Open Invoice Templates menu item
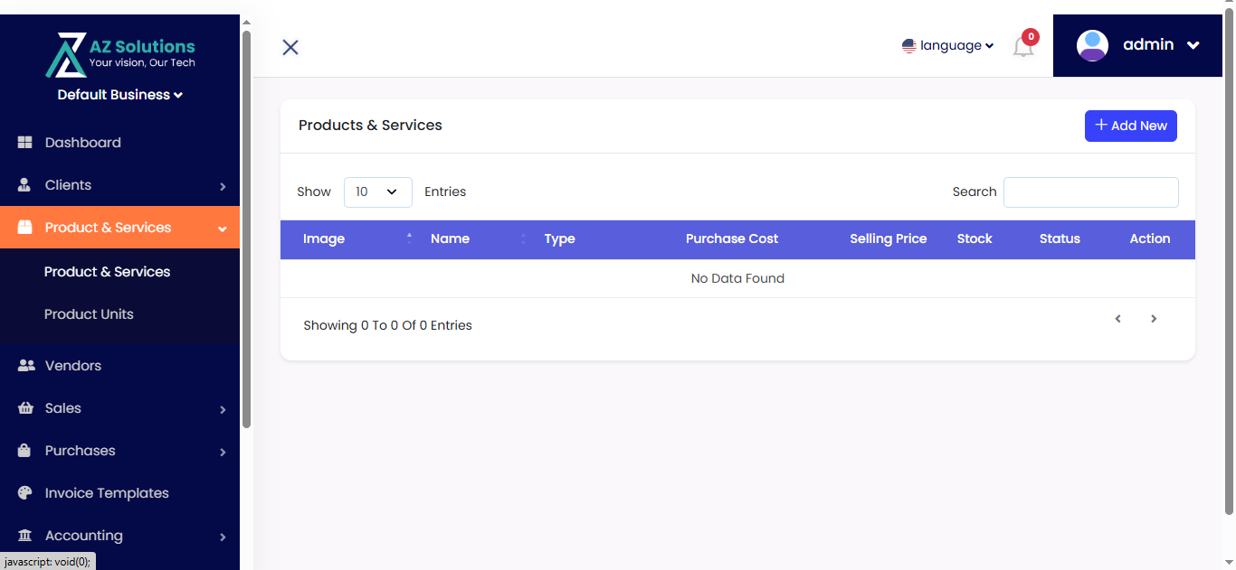1236x570 pixels. pos(119,493)
